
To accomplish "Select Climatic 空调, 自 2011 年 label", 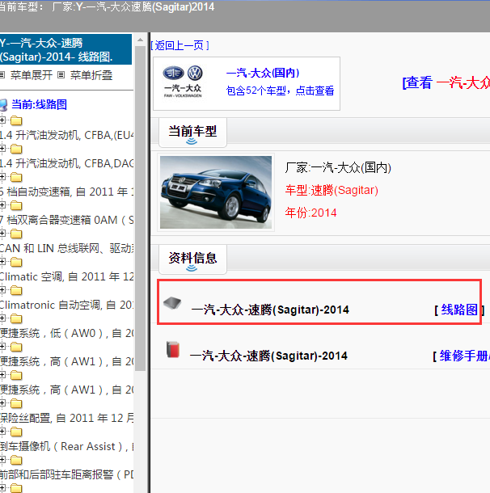I will pos(66,276).
